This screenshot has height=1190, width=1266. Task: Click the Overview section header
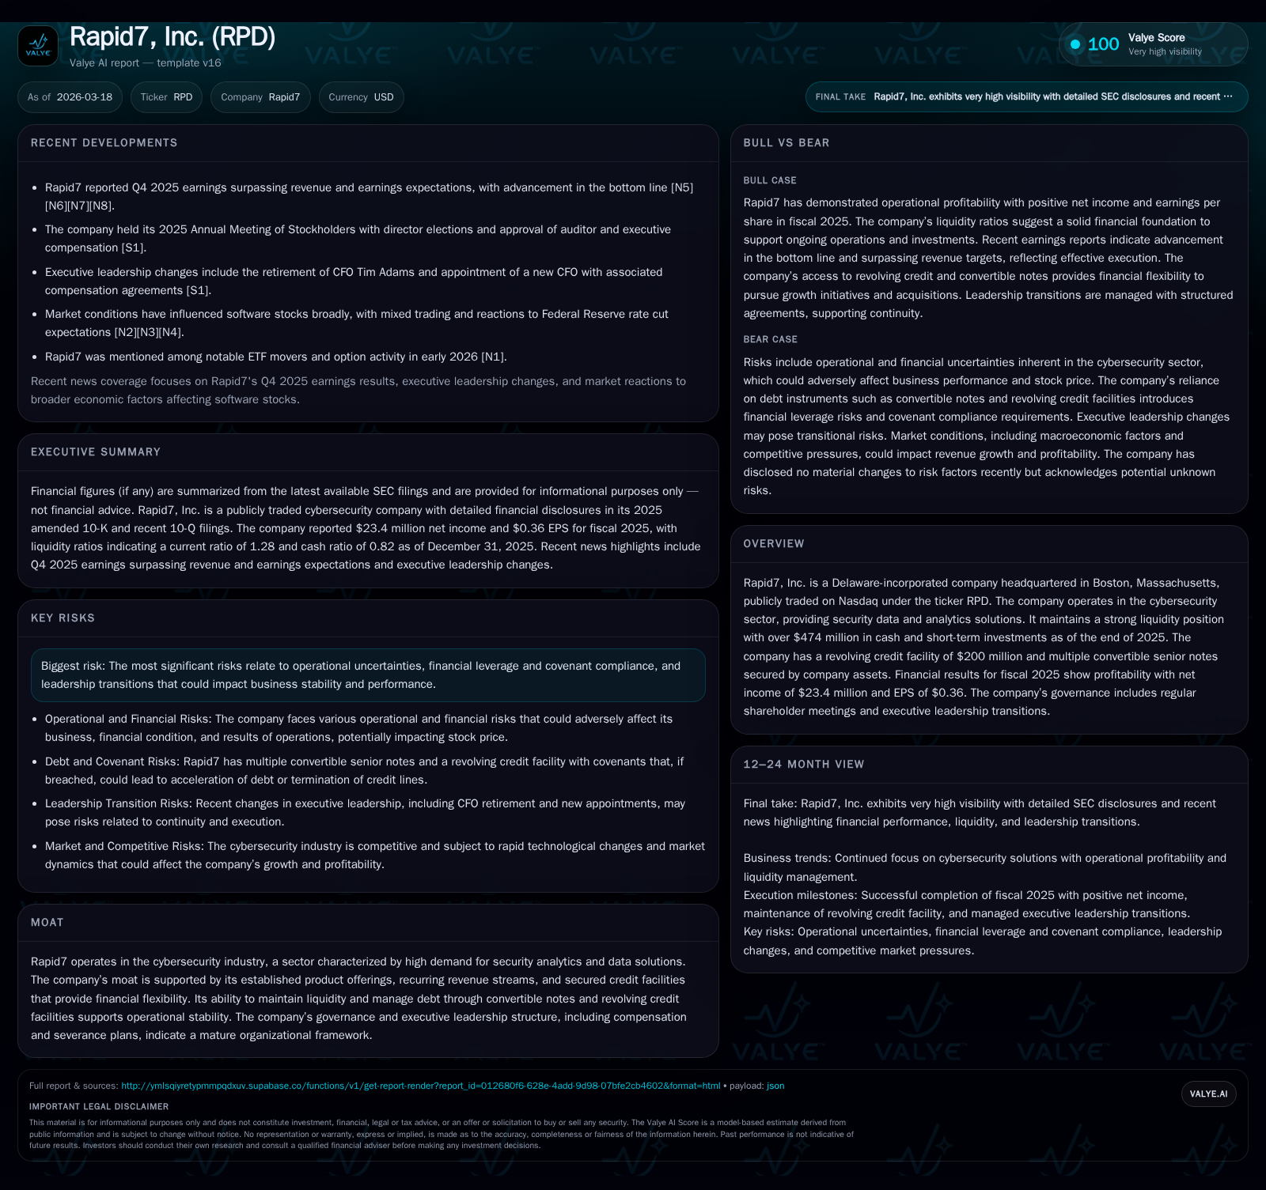[x=774, y=544]
